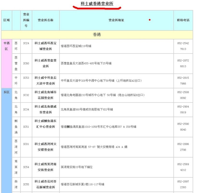197x193 pixels.
Task: Select phone number 852-2897 2393
Action: [x=183, y=185]
